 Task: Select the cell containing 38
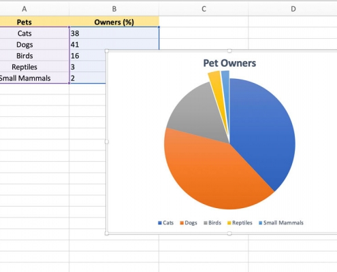(114, 33)
